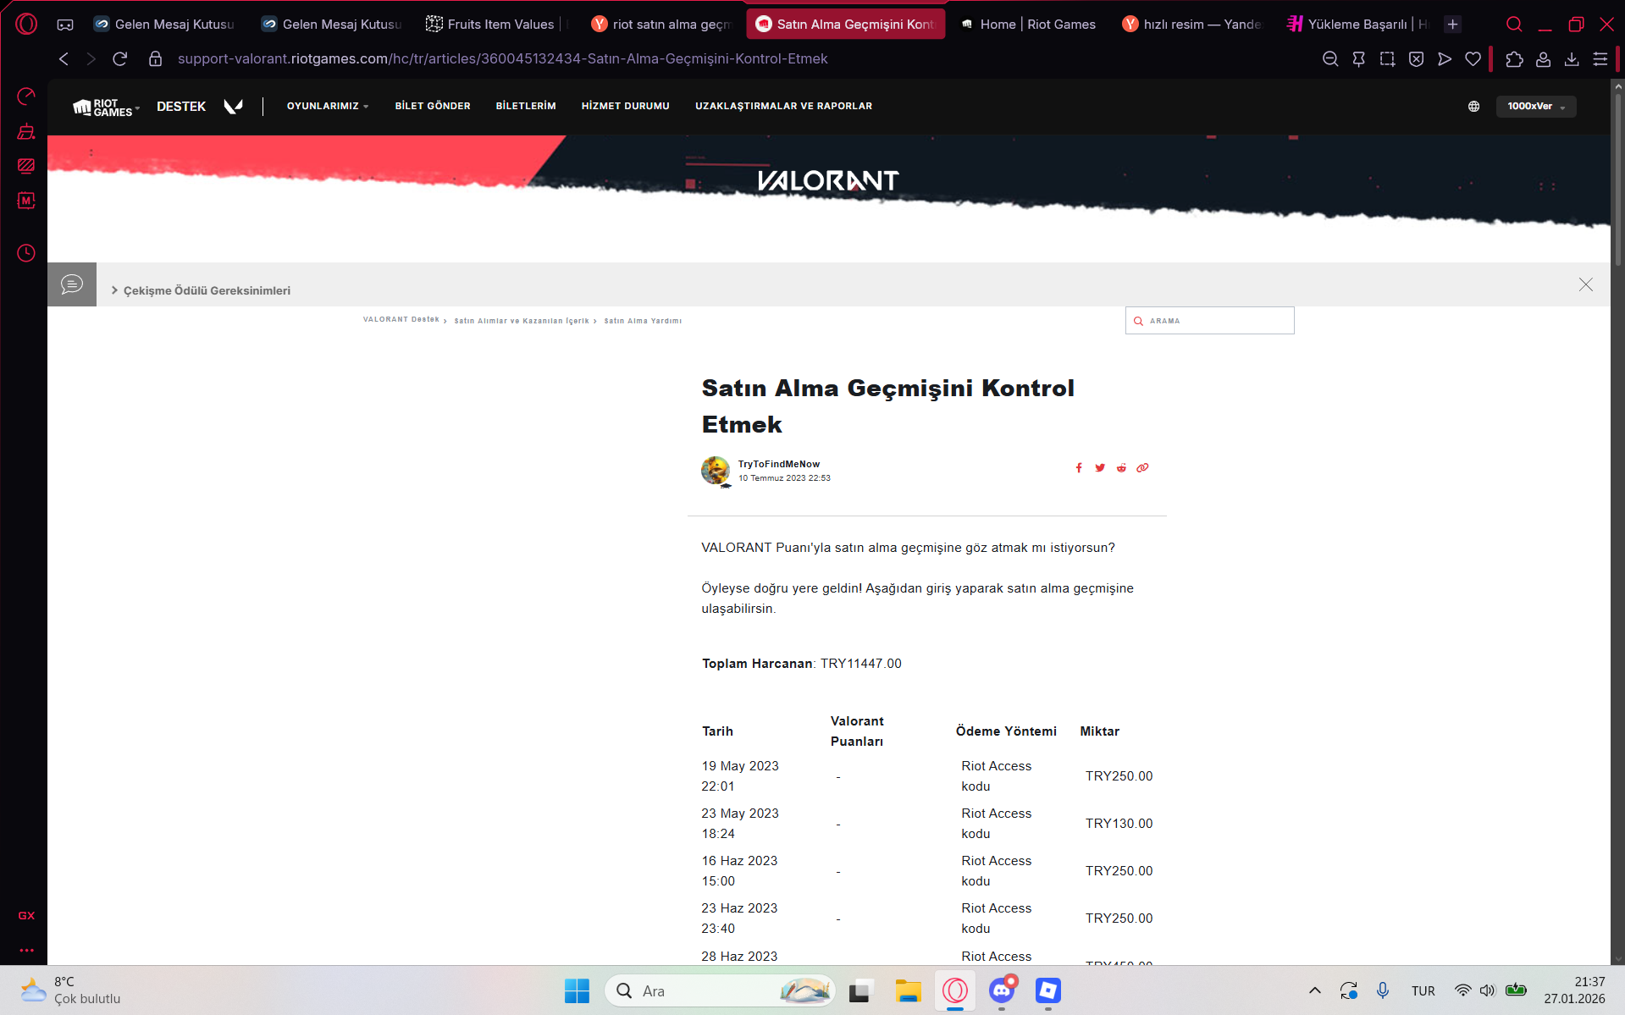The image size is (1625, 1015).
Task: Show hidden system tray icons
Action: (1315, 990)
